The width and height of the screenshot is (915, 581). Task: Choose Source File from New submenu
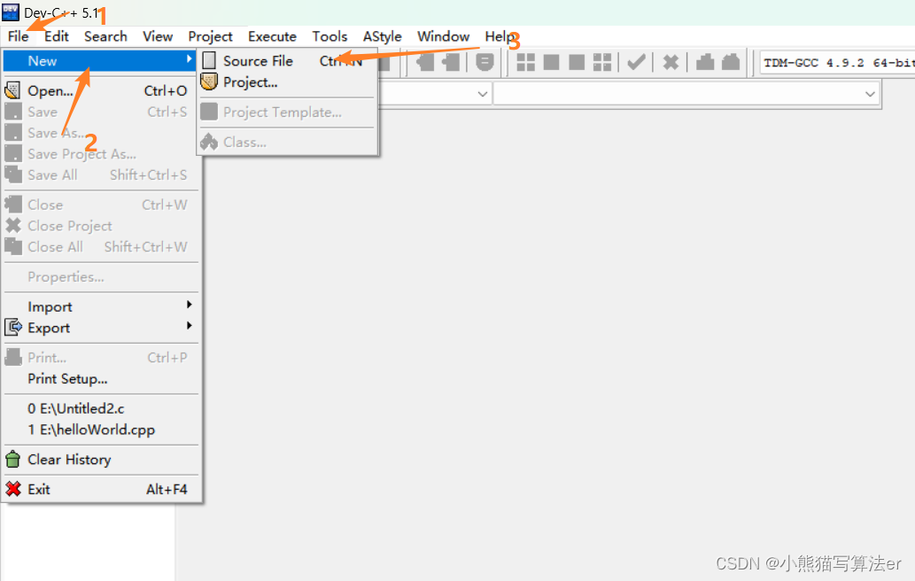pyautogui.click(x=288, y=60)
